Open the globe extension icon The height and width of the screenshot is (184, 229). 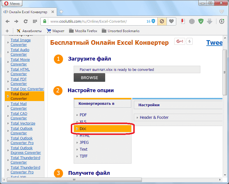[x=192, y=21]
